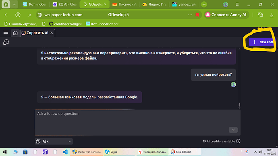Switch to master_vpn-service taskbar window

[87, 152]
